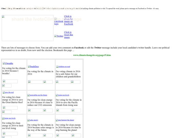Click caption 'reduce our CO2 emissions'
The width and height of the screenshot is (184, 138).
pyautogui.click(x=40, y=105)
